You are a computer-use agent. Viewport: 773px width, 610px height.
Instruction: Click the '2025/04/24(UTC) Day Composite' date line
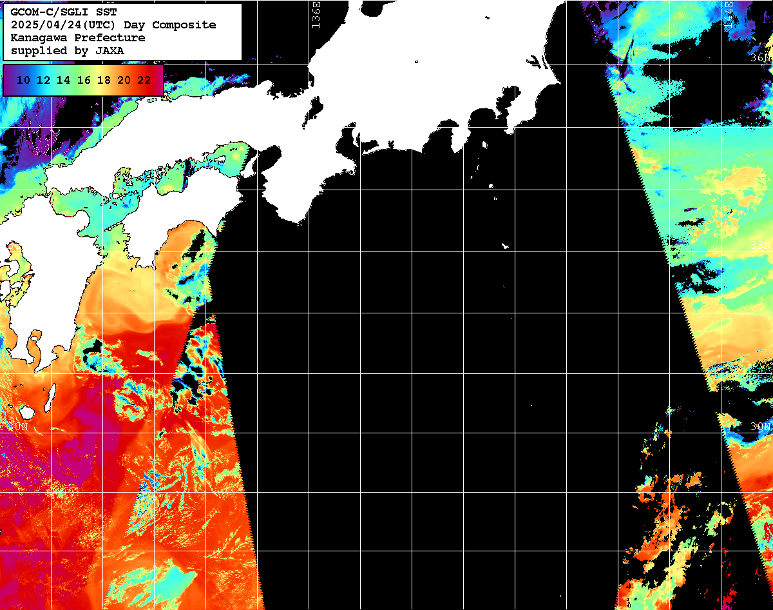[113, 25]
